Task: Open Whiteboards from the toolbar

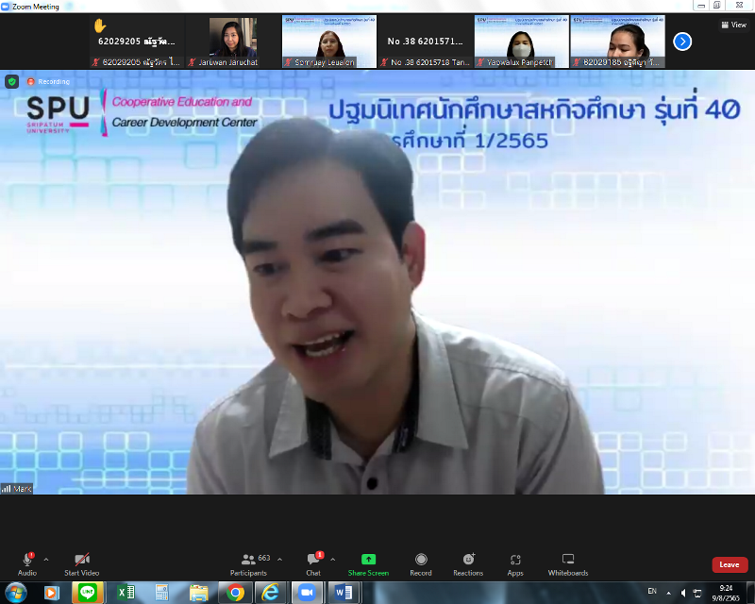Action: (568, 560)
